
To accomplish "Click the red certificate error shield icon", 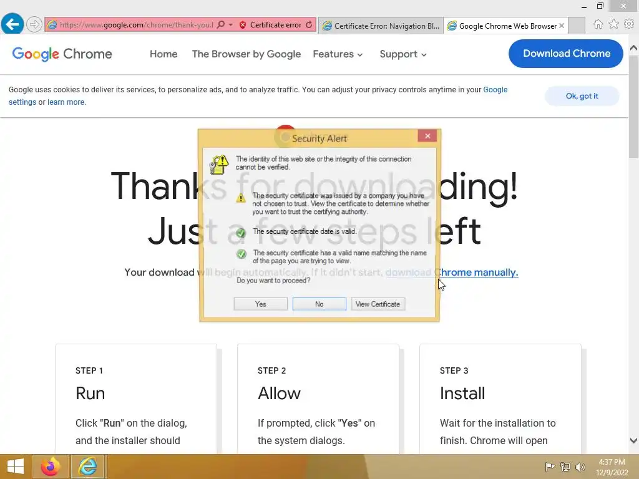I will pyautogui.click(x=243, y=25).
